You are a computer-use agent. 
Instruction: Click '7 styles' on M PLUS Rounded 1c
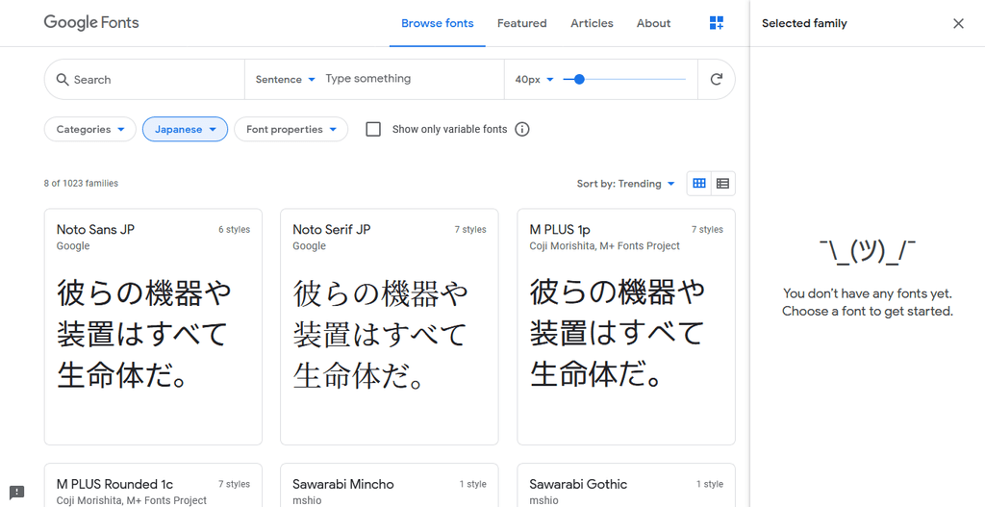pos(235,484)
